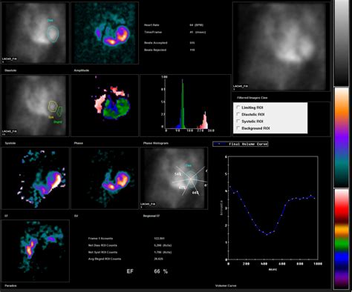The image size is (352, 292).
Task: Click the yellow systolic ROI outline
Action: coord(52,106)
